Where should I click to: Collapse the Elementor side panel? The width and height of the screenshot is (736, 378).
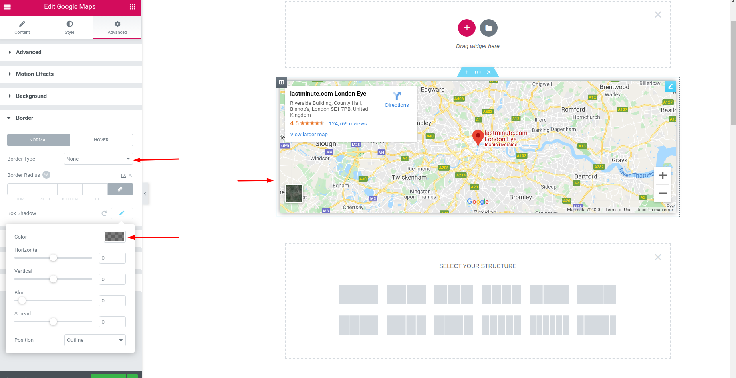coord(145,194)
